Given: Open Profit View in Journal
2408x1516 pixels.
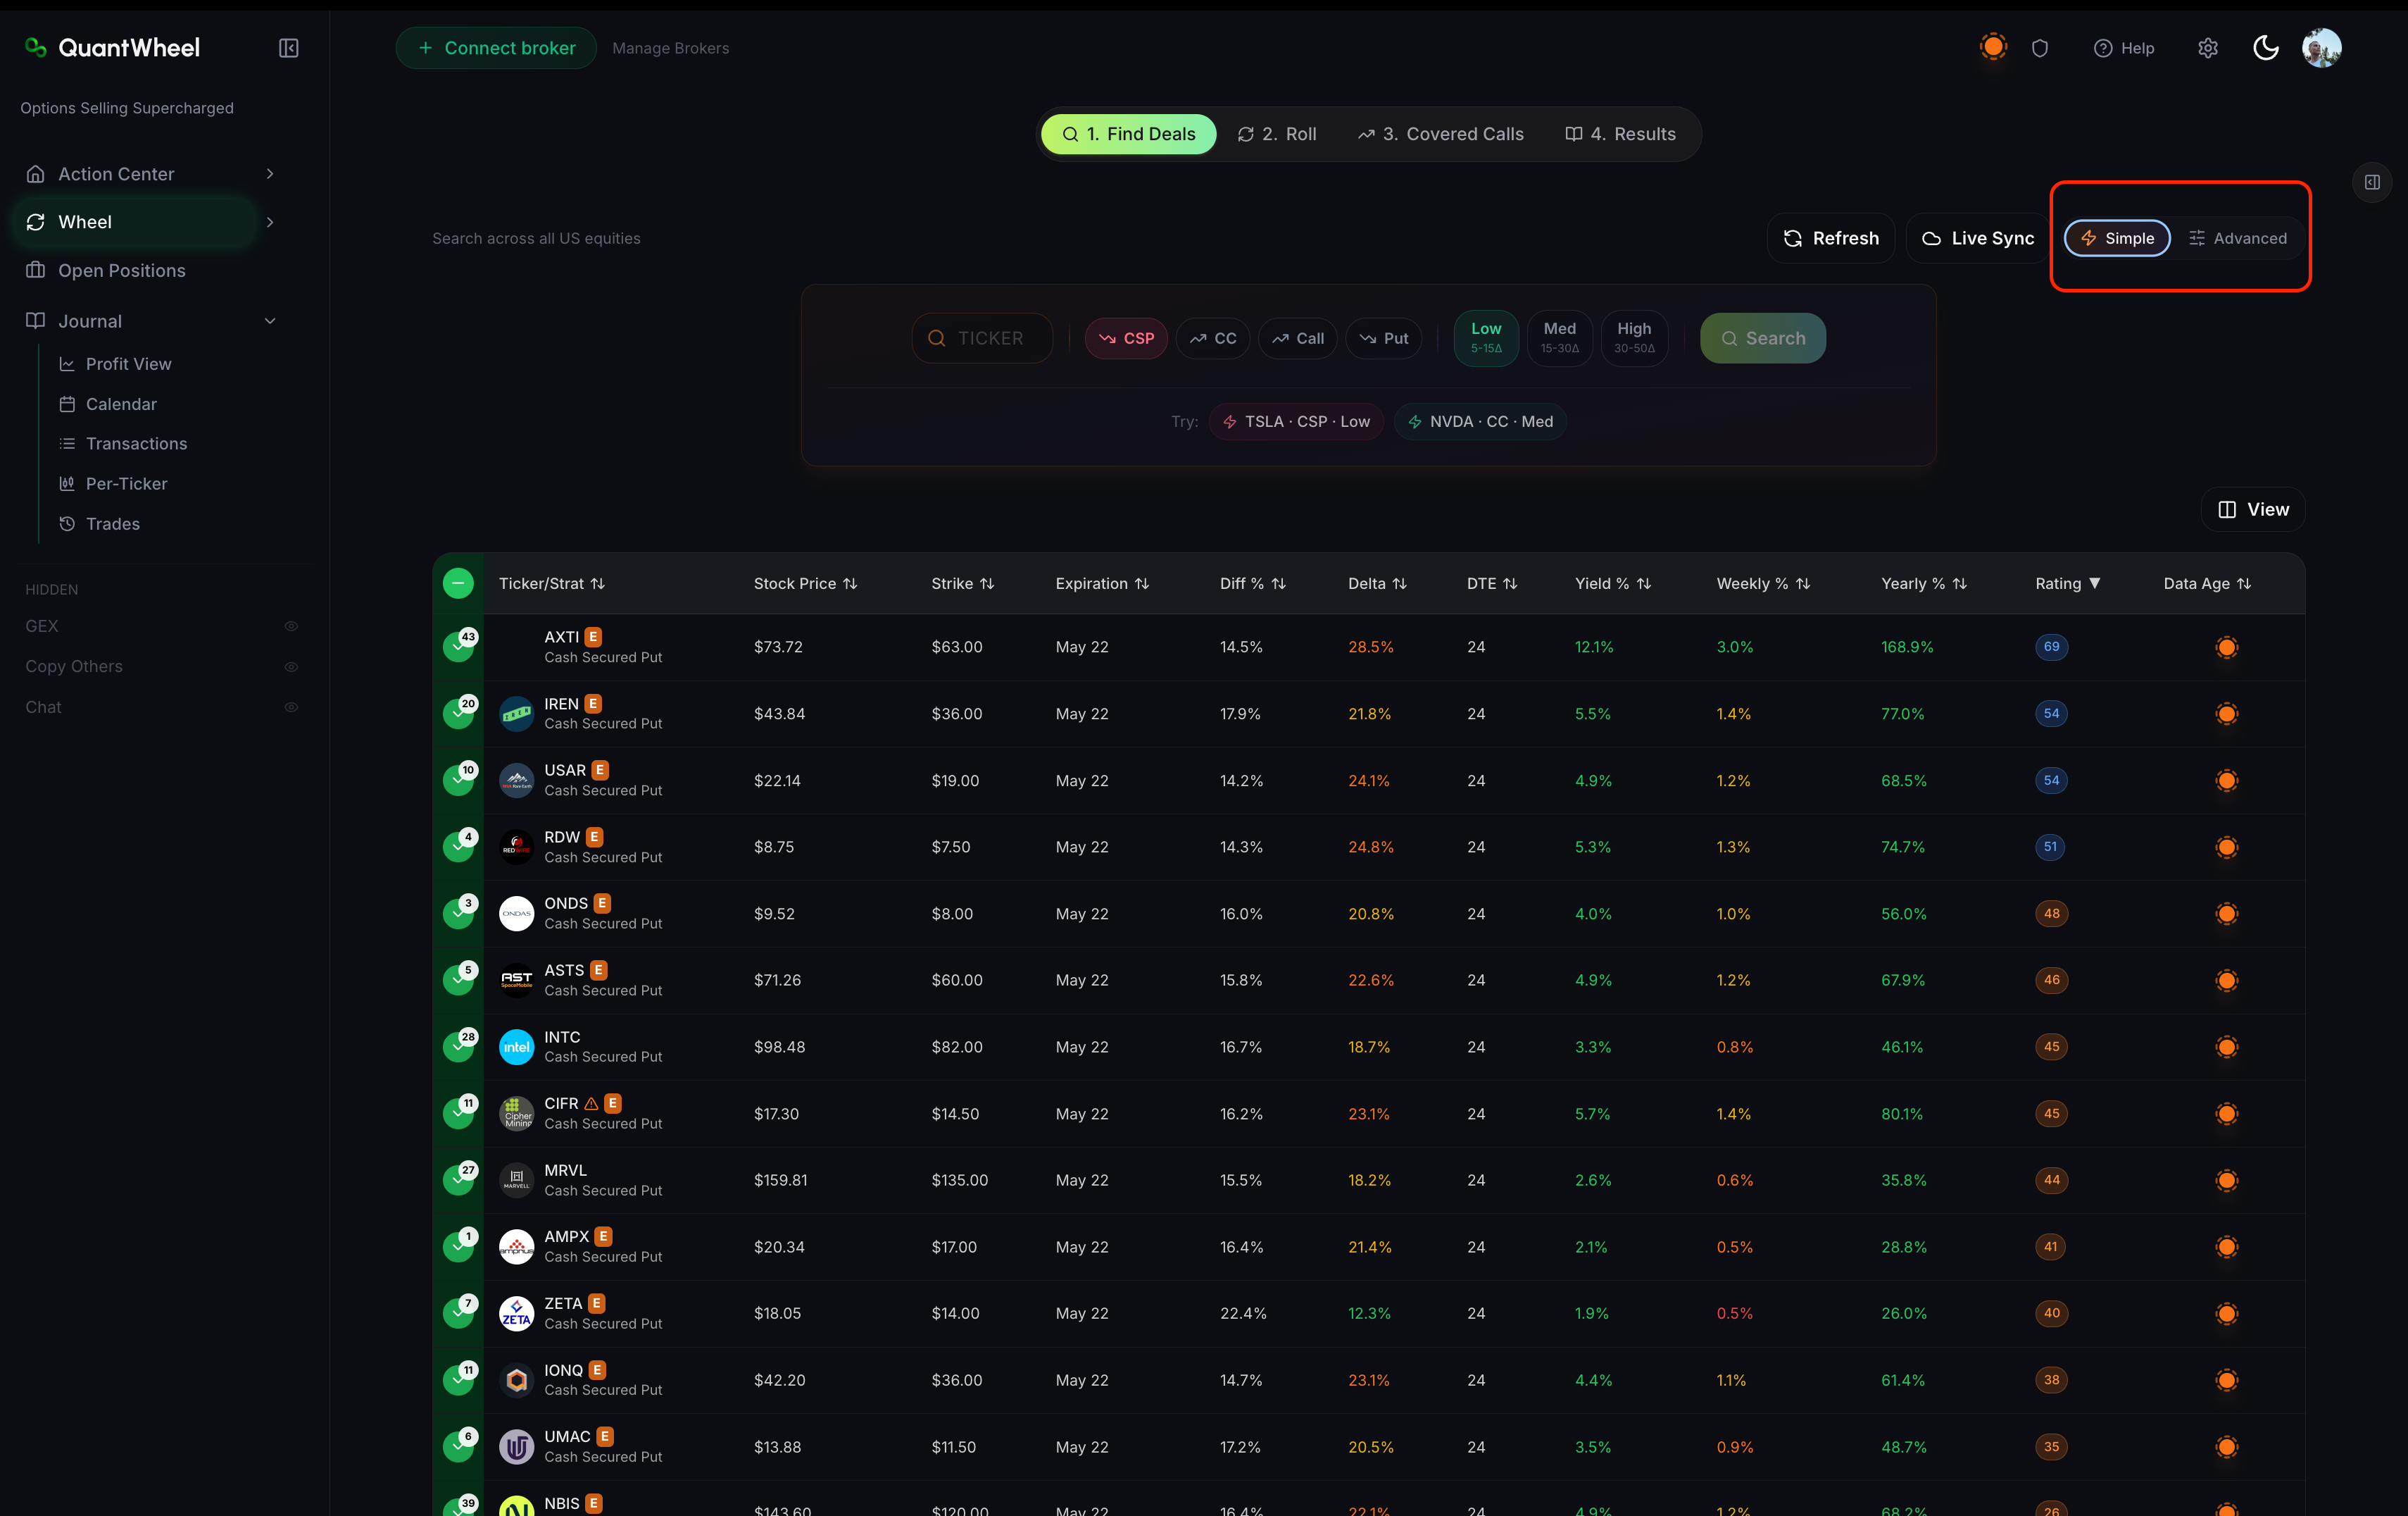Looking at the screenshot, I should coord(128,364).
